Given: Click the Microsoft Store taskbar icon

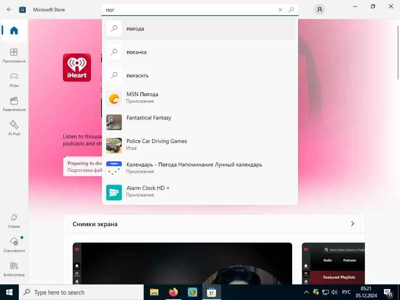Looking at the screenshot, I should tap(211, 292).
